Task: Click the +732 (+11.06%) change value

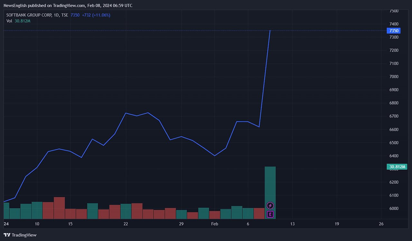Action: pos(96,15)
